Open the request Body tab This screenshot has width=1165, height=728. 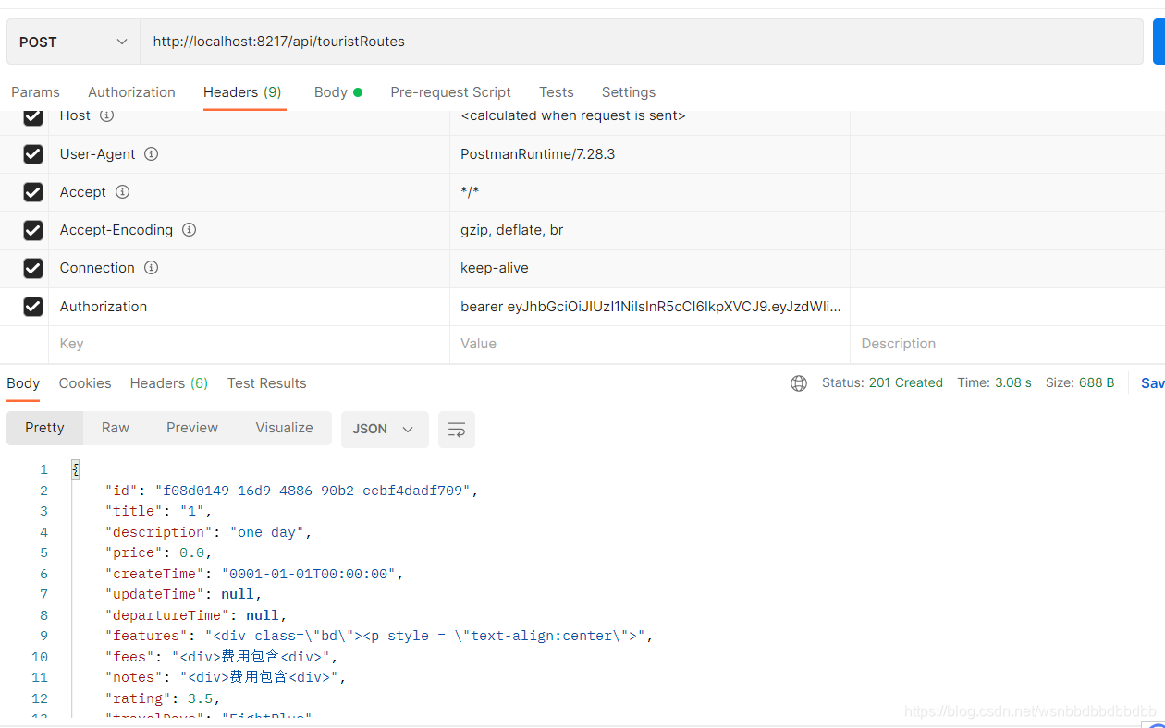337,92
